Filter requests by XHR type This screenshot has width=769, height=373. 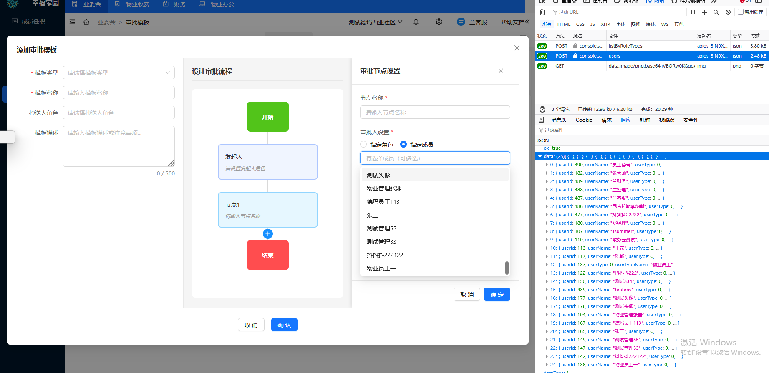(x=605, y=24)
